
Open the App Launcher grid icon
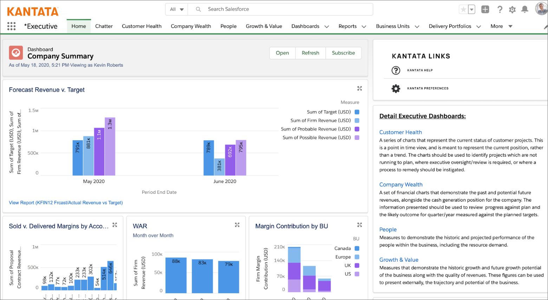(x=11, y=26)
